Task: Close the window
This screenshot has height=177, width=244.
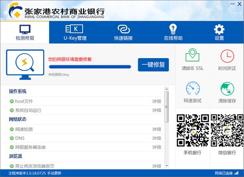Action: [240, 4]
